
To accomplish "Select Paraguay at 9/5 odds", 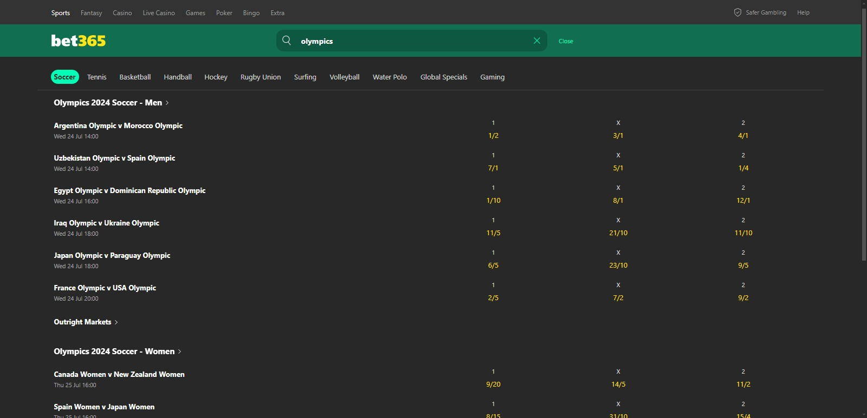I will click(x=743, y=266).
